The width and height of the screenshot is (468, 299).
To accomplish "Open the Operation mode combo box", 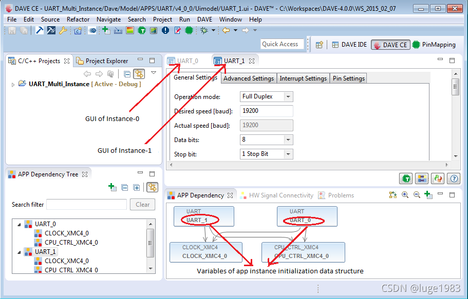I will point(266,96).
